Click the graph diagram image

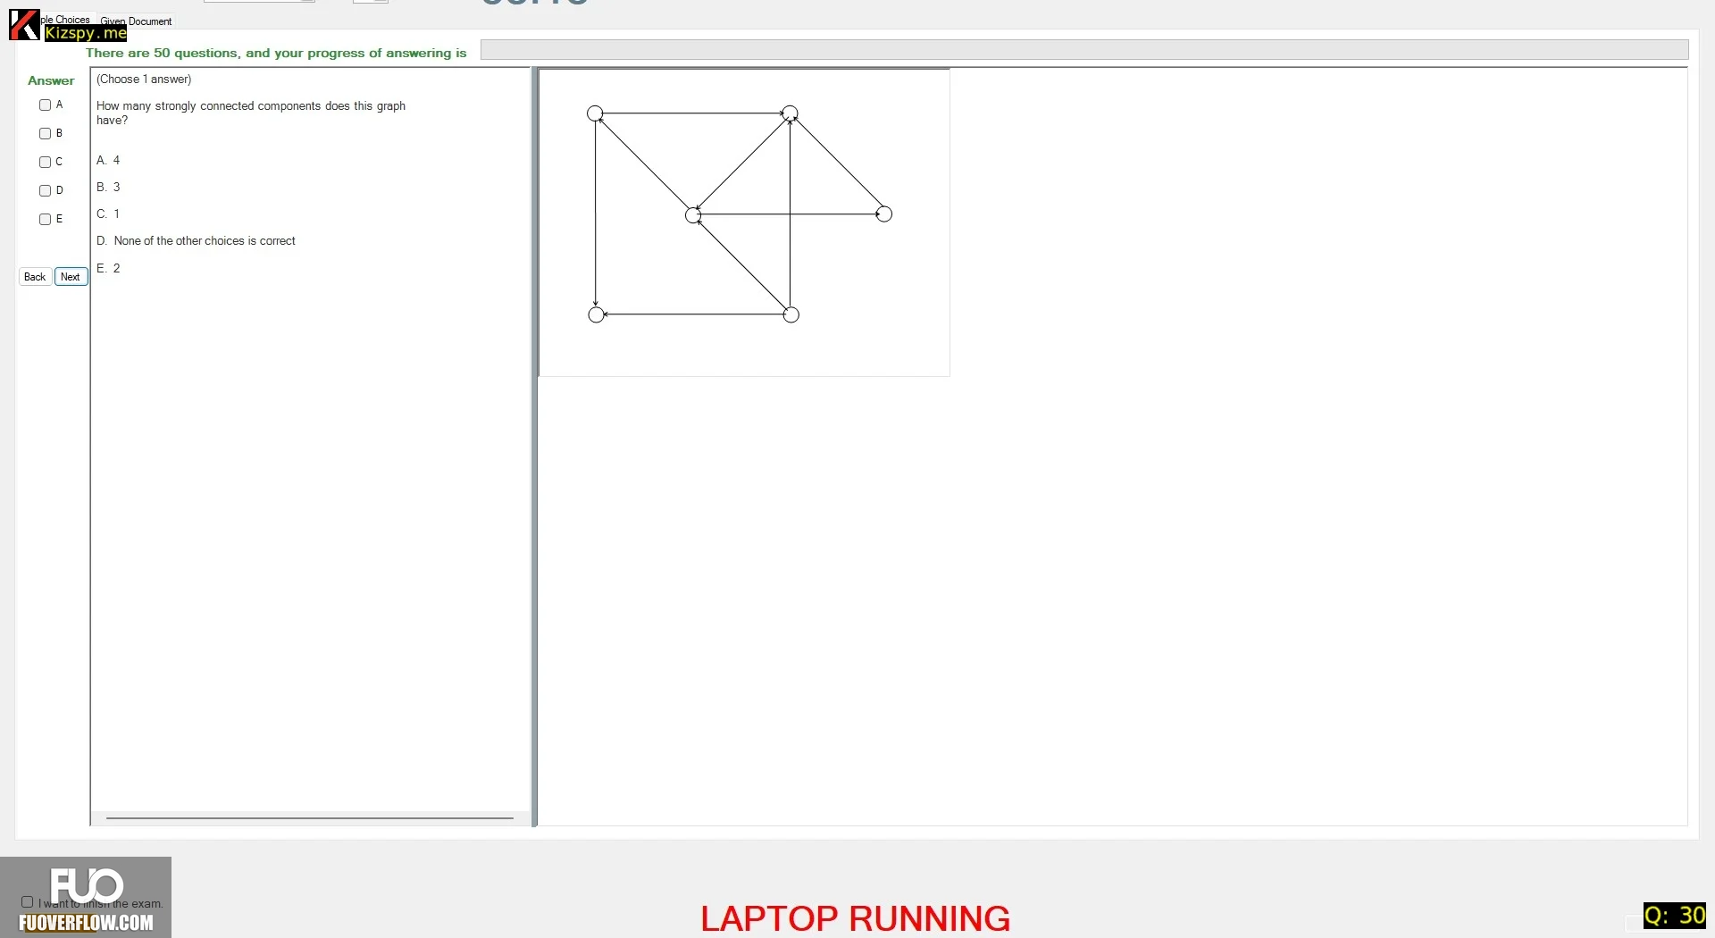point(744,222)
